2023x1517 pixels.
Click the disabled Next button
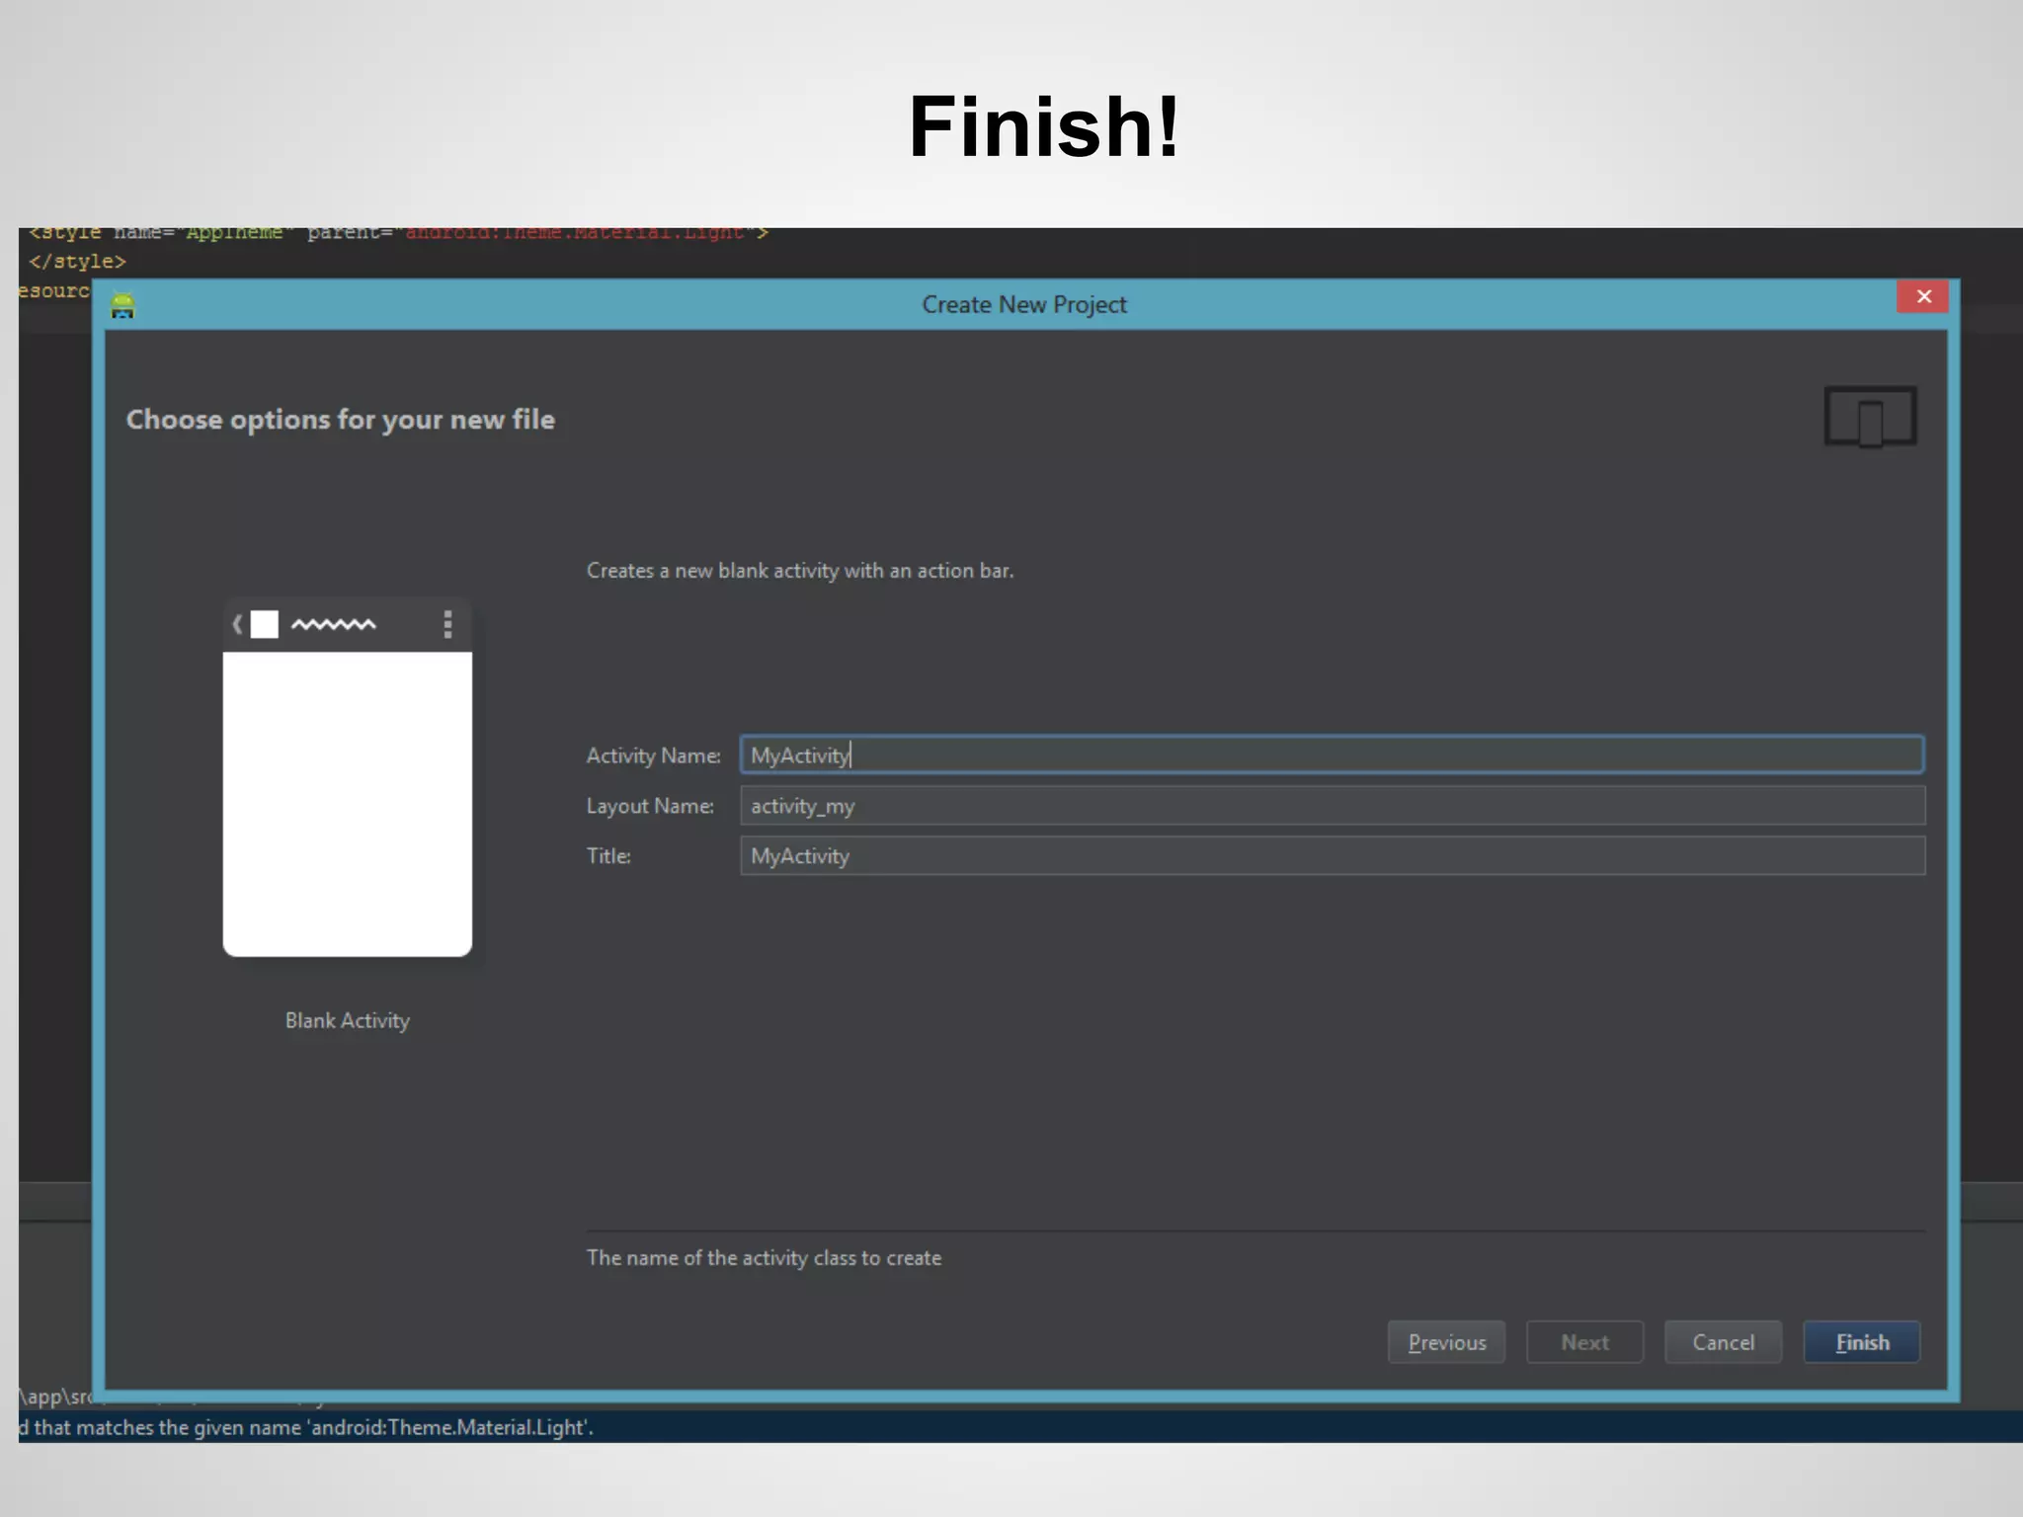click(1584, 1342)
